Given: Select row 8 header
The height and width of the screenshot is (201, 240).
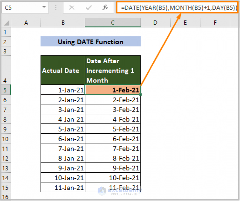Looking at the screenshot, I should 6,119.
